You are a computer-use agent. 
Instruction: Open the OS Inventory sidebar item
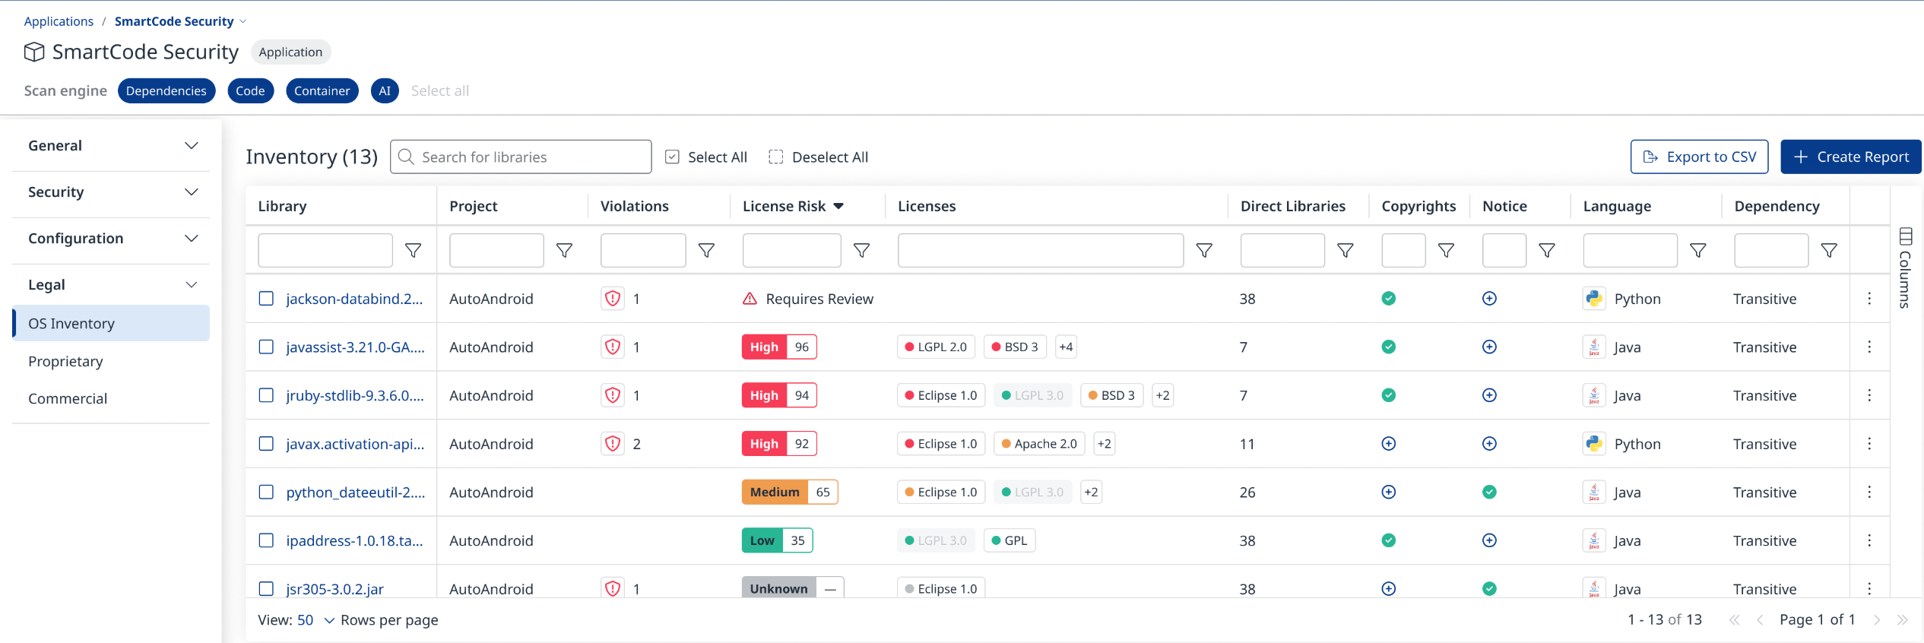click(x=111, y=323)
